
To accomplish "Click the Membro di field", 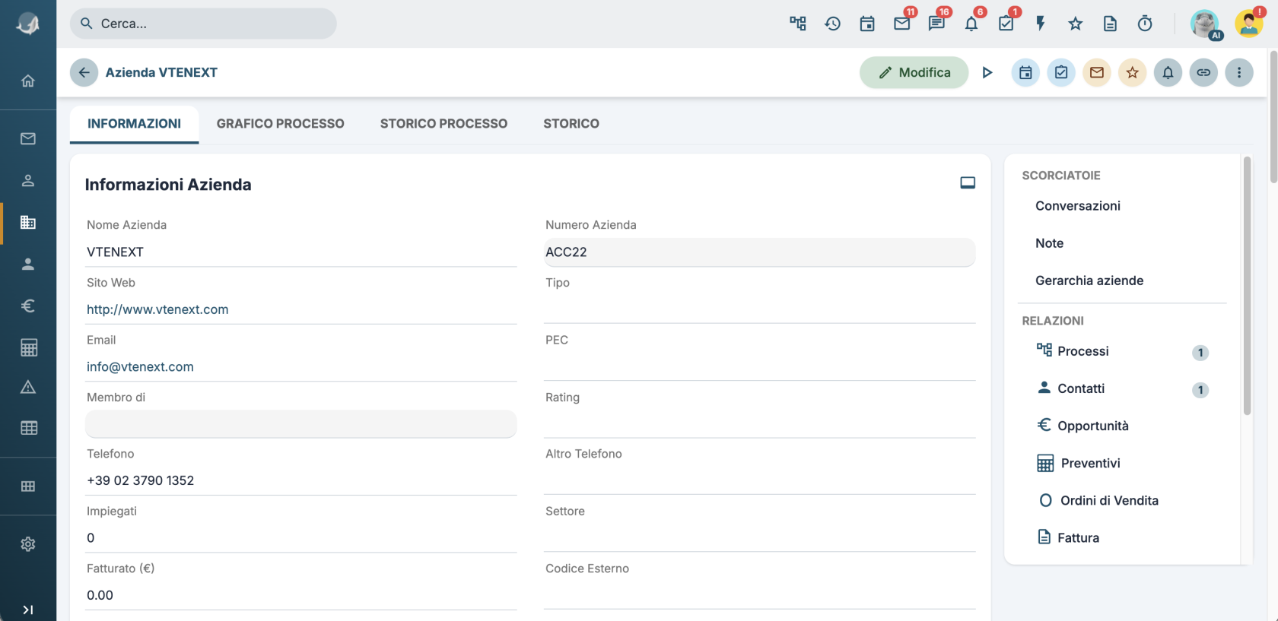I will click(301, 424).
